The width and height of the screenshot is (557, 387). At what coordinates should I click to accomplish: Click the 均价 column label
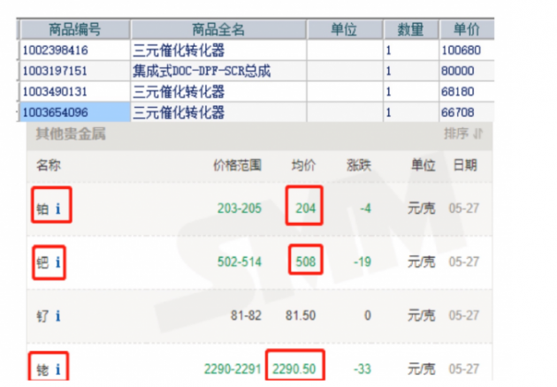coord(304,165)
